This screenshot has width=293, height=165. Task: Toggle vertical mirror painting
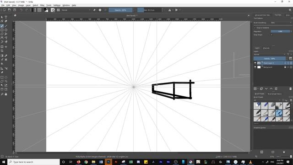click(x=177, y=10)
